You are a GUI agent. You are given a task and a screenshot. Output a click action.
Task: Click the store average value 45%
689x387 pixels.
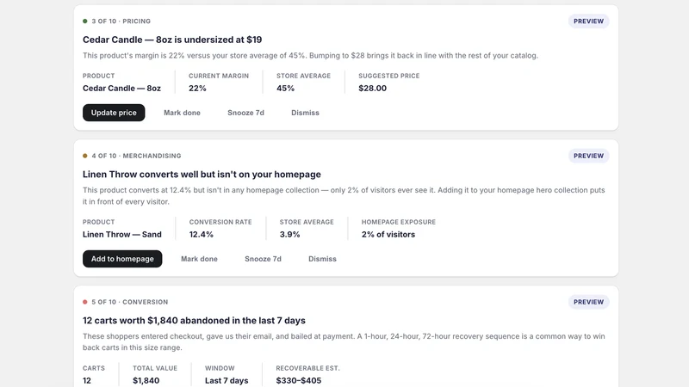pos(285,89)
